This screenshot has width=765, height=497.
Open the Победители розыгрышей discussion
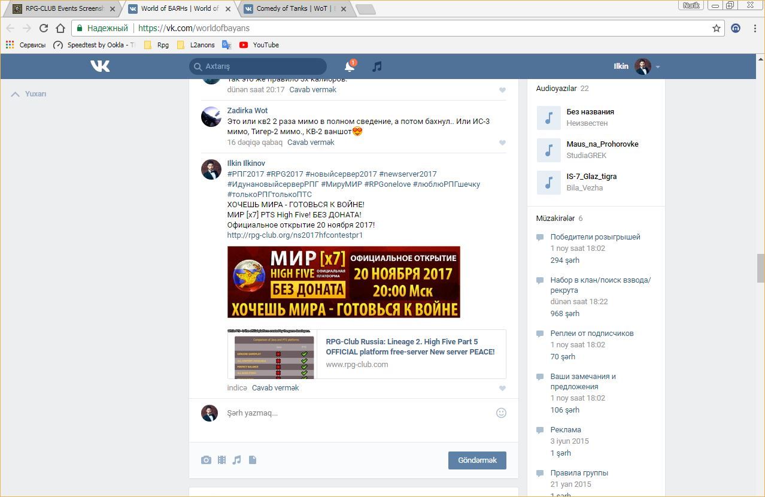[595, 237]
